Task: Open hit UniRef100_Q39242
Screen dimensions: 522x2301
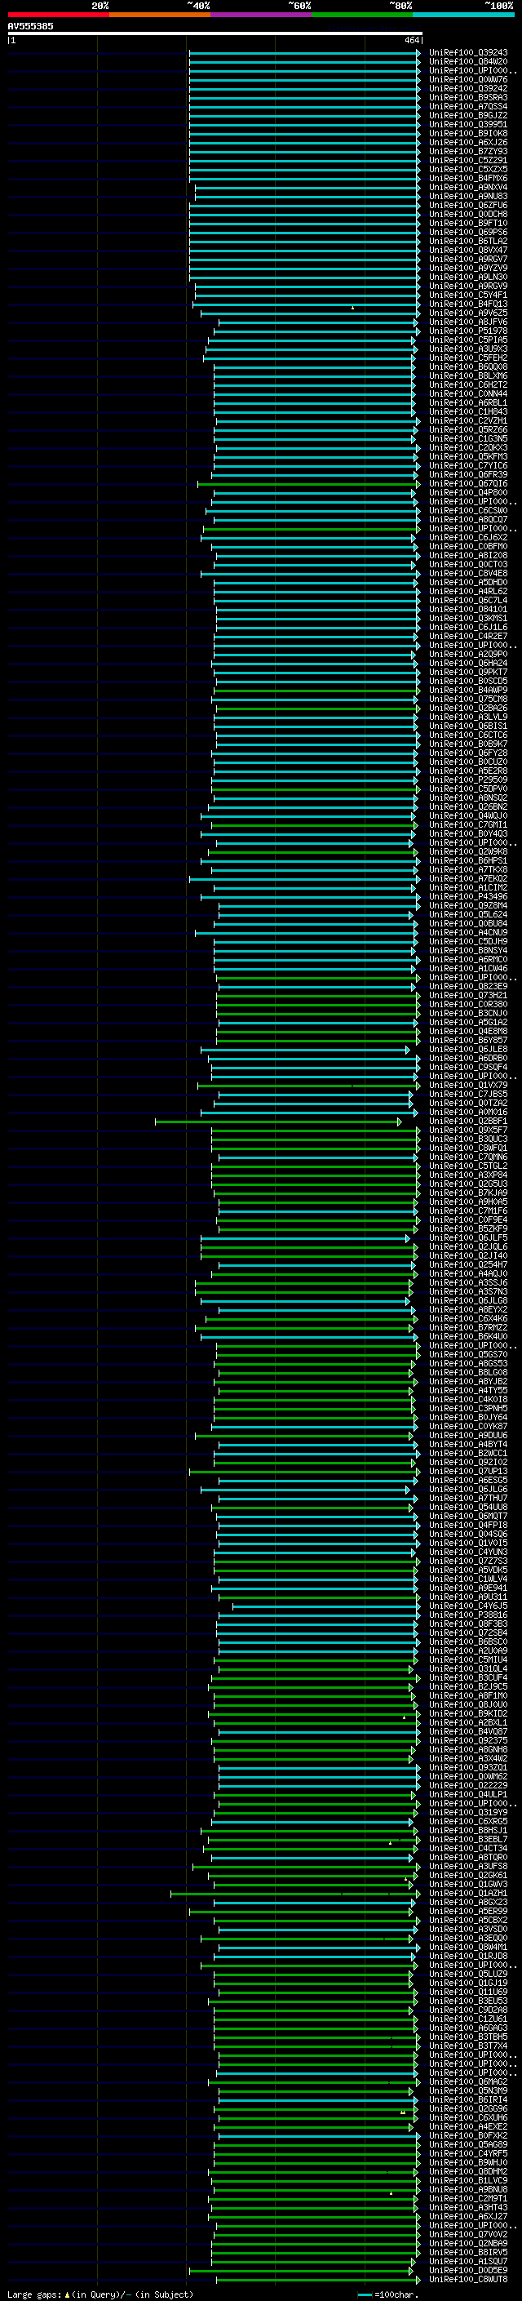Action: 468,88
